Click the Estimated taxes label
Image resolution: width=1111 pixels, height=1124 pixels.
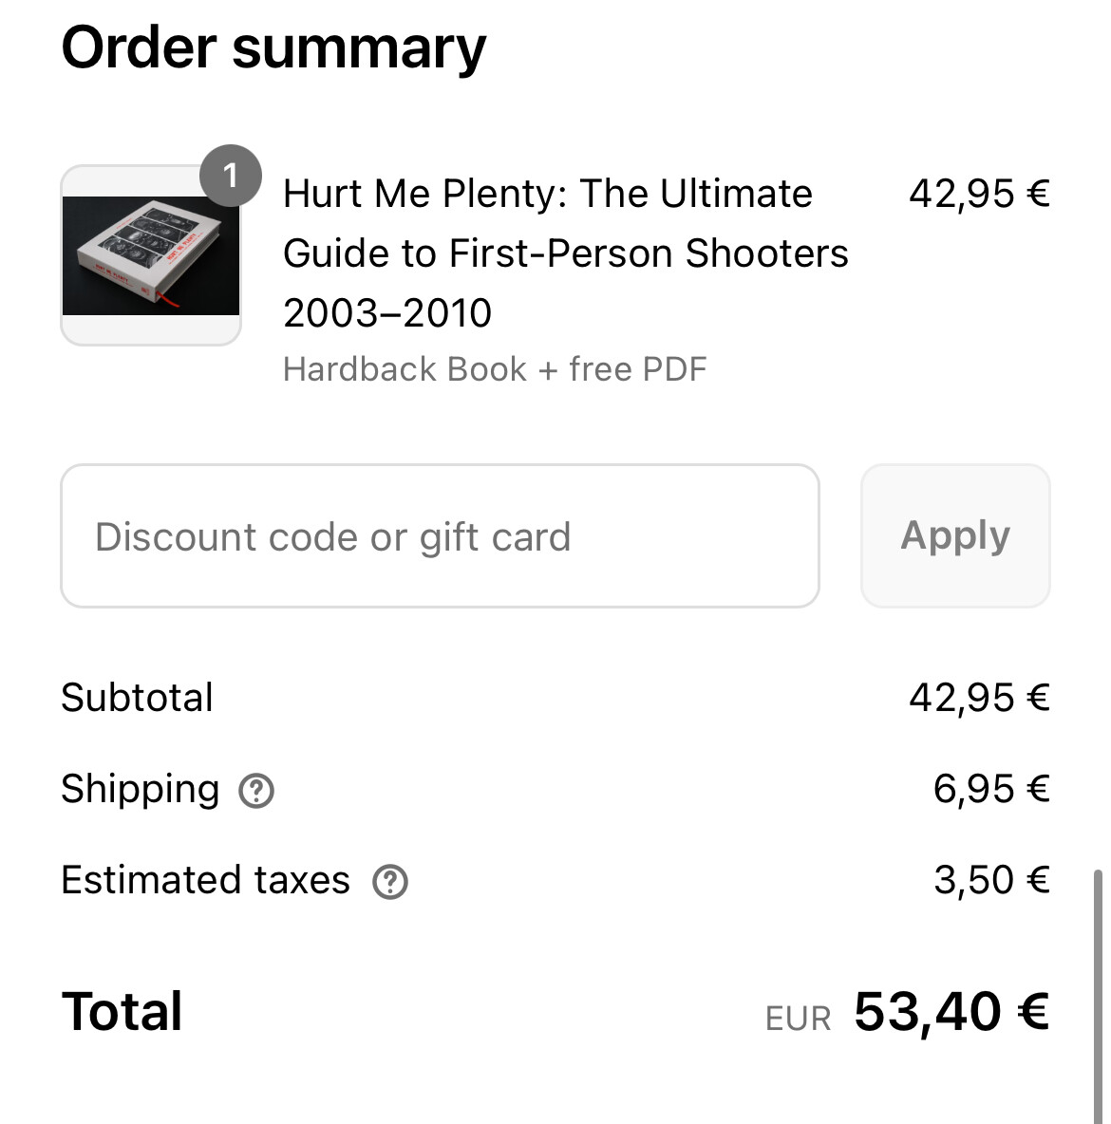[x=205, y=880]
